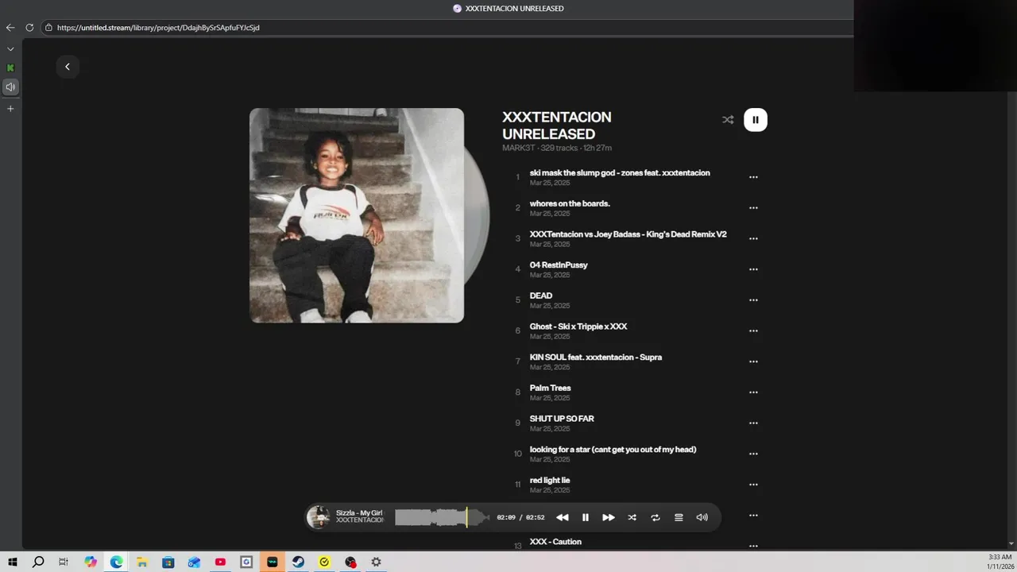
Task: Play King's Dead Remix V2 track
Action: pos(628,234)
